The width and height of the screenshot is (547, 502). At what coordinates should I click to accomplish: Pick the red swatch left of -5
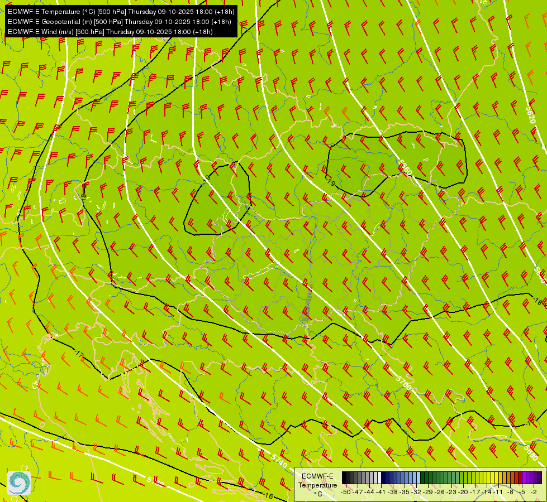[x=521, y=477]
